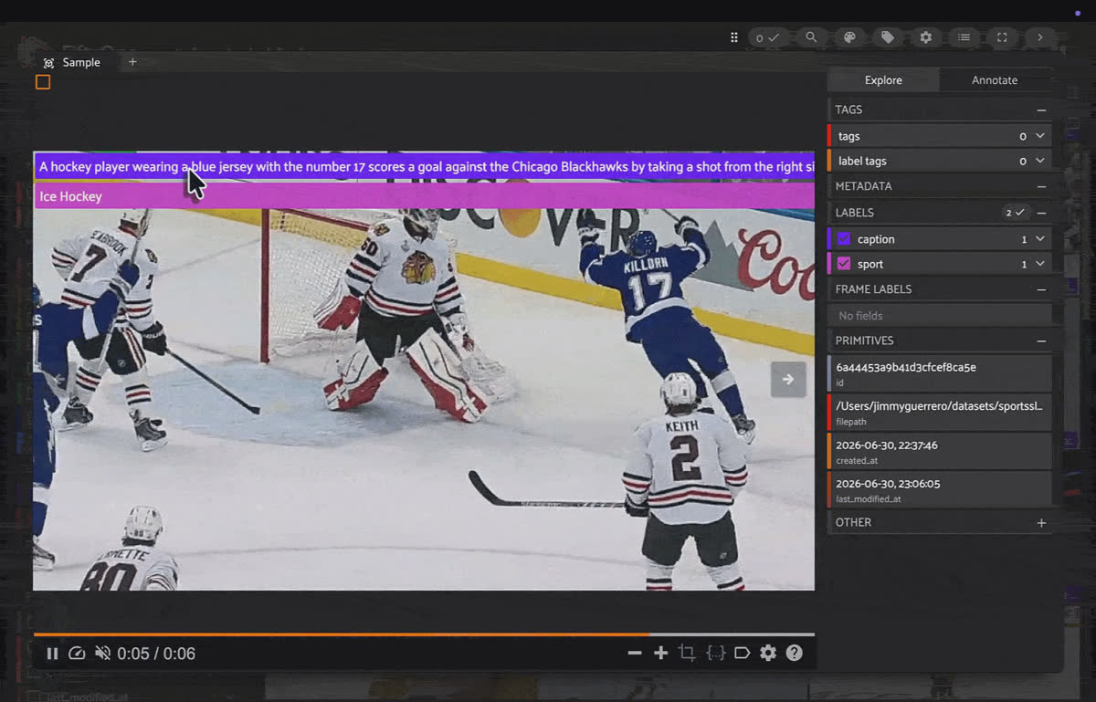The width and height of the screenshot is (1096, 702).
Task: Unmute the video audio
Action: [x=102, y=654]
